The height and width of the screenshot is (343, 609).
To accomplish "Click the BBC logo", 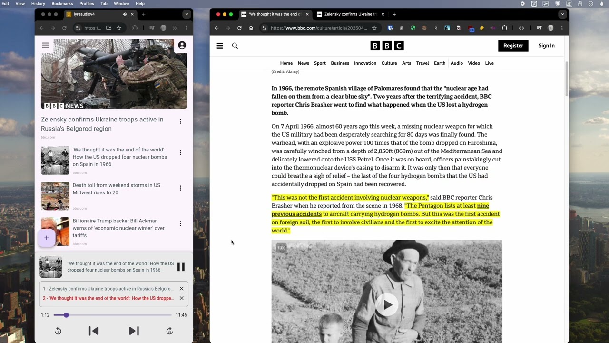I will click(387, 46).
